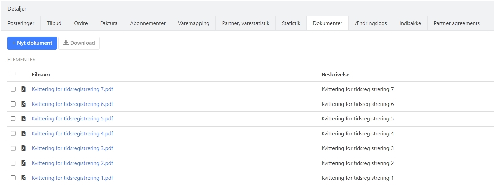Click PDF icon for tidsregistrering 4 file

click(x=24, y=133)
